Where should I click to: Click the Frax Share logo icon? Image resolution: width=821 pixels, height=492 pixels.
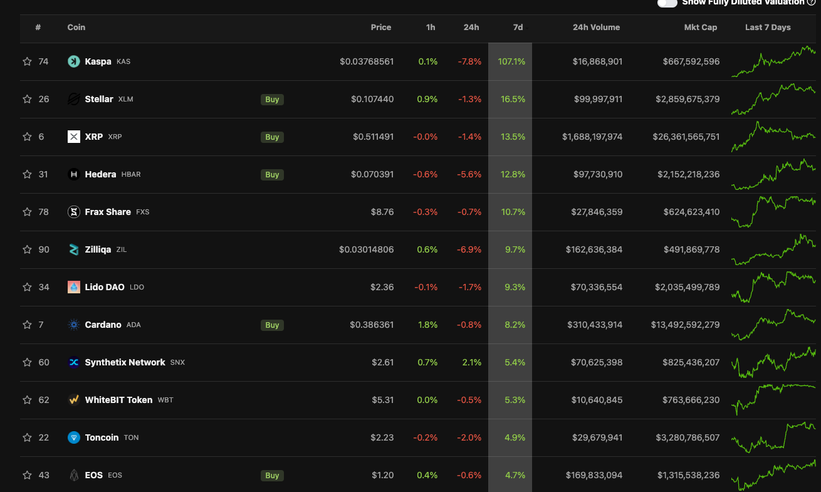[74, 212]
